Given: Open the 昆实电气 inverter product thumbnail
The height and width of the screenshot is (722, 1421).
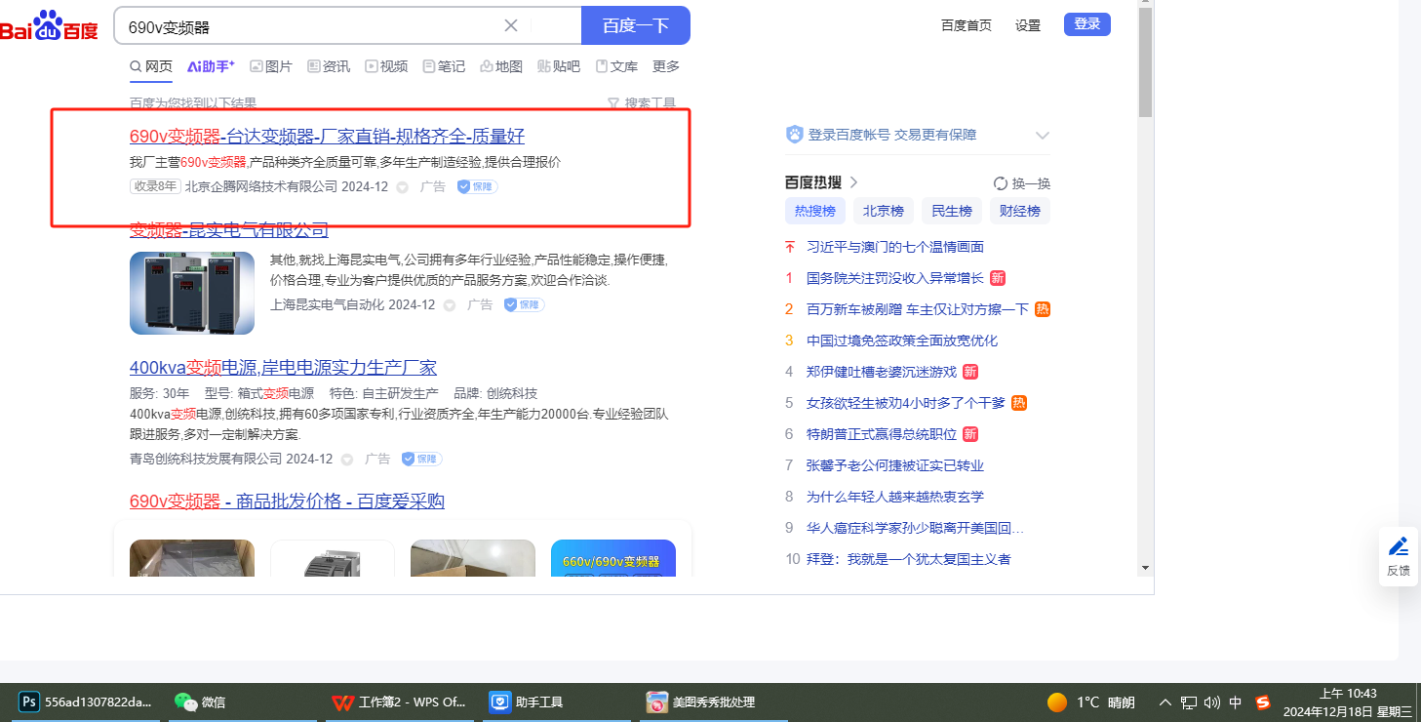Looking at the screenshot, I should click(x=192, y=294).
